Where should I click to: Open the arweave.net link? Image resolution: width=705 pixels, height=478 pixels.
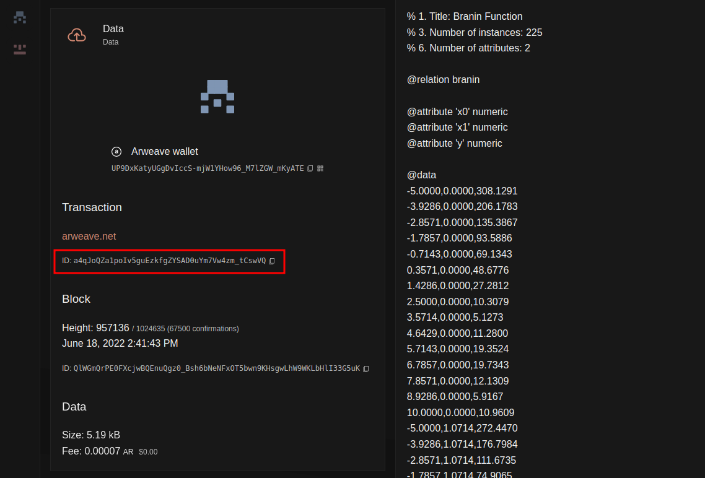[x=89, y=237]
